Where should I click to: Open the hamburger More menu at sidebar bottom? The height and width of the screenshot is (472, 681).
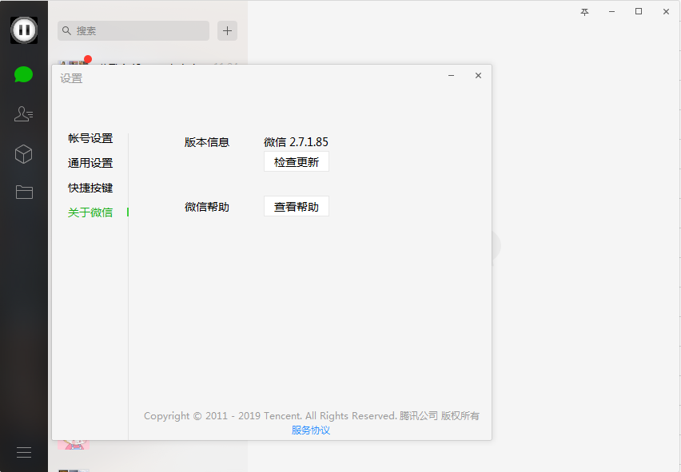(x=24, y=453)
